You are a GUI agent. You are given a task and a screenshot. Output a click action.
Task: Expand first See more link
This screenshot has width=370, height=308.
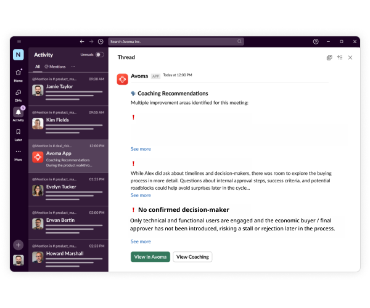click(141, 149)
